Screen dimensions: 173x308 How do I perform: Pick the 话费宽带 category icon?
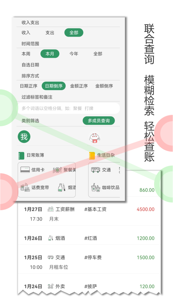25,187
